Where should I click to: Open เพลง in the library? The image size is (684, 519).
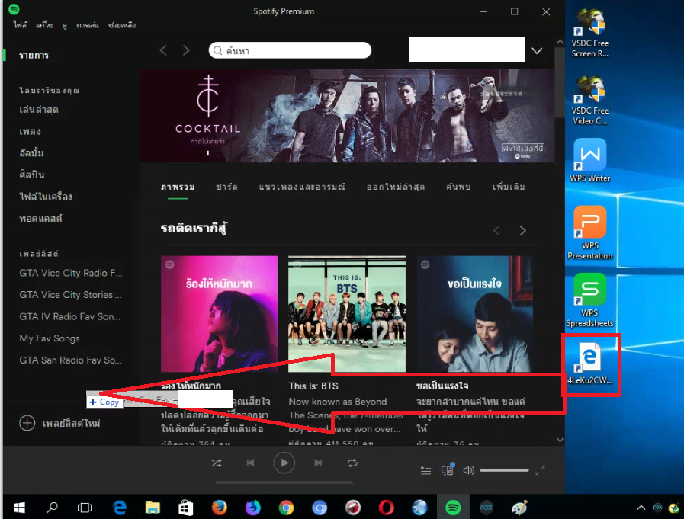pos(30,131)
